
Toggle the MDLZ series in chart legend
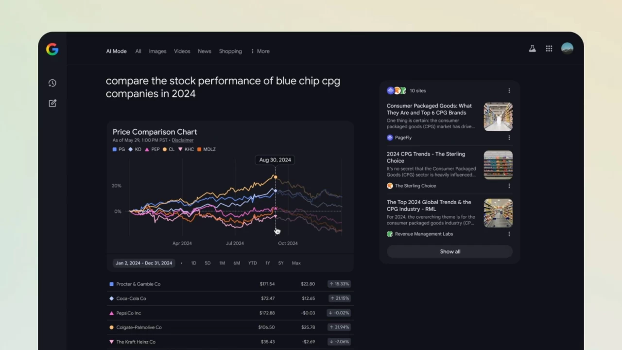207,149
